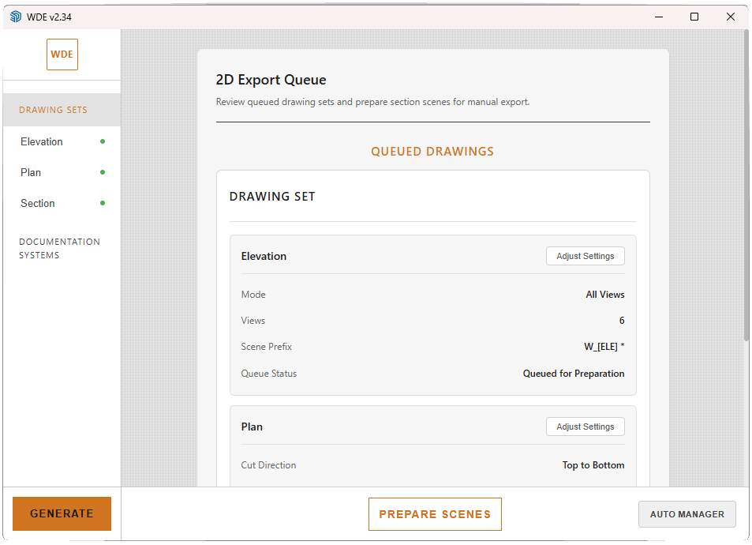Adjust Settings for the Plan drawing

click(x=585, y=427)
